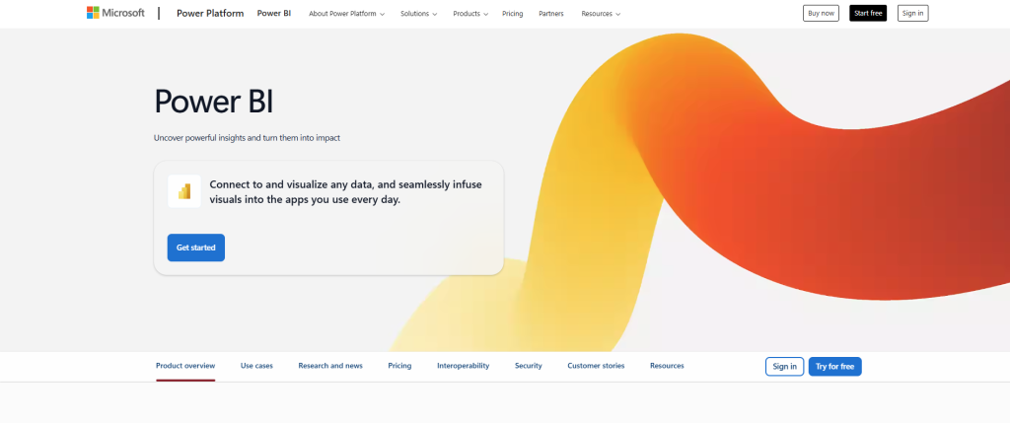The image size is (1010, 423).
Task: Go to the Research and news tab
Action: [330, 366]
